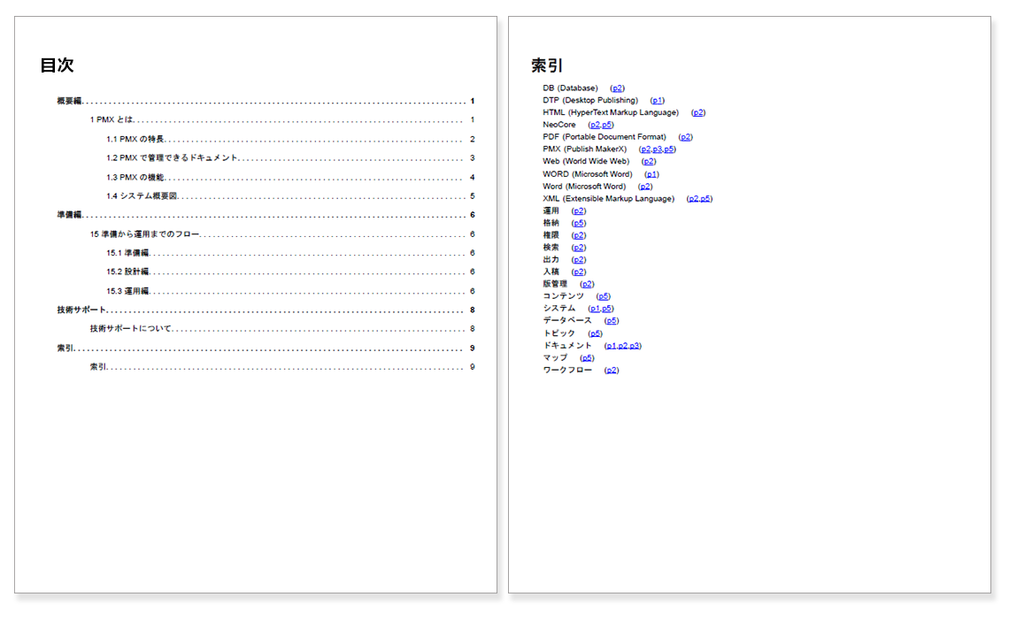Click the p2 link for HTML entry

[x=698, y=112]
